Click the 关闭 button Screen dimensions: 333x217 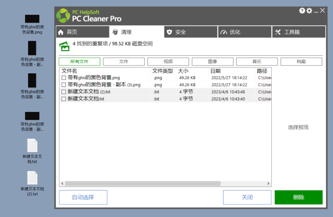(x=247, y=197)
